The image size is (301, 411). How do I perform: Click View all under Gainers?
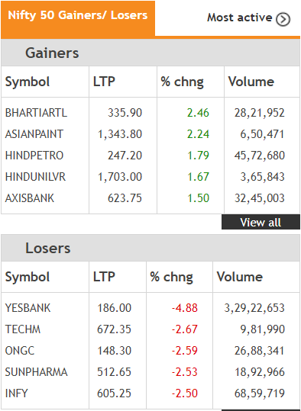[x=261, y=222]
